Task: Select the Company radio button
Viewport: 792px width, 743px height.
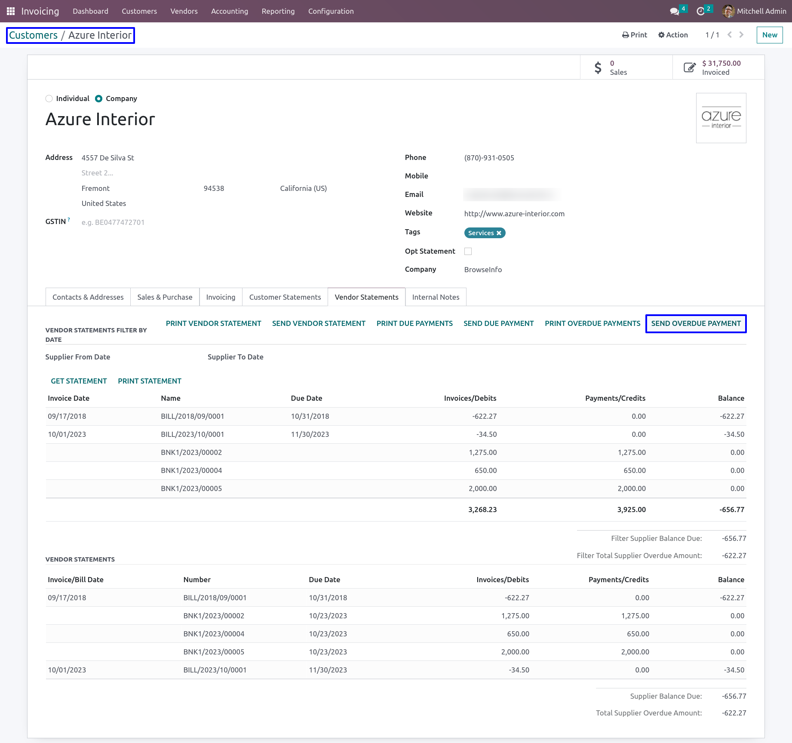Action: point(98,98)
